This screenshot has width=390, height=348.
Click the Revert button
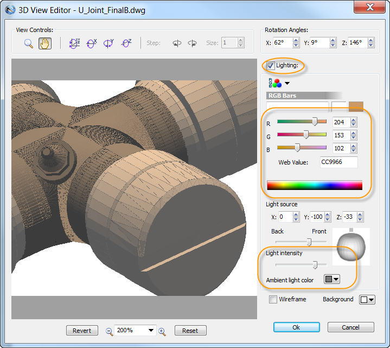pyautogui.click(x=82, y=331)
